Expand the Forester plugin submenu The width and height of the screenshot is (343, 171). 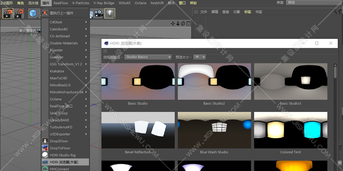(65, 50)
